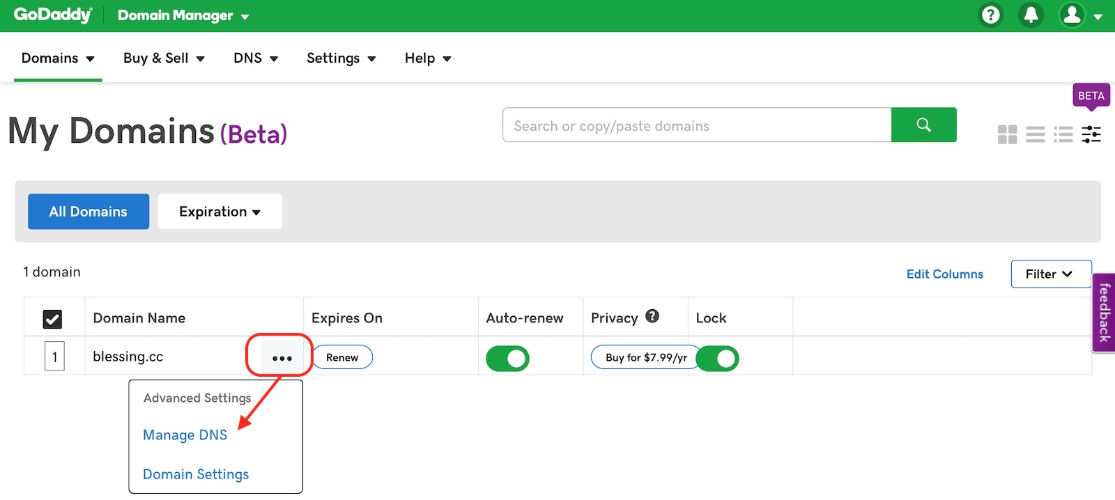Click the search domains input field
Image resolution: width=1115 pixels, height=500 pixels.
697,125
